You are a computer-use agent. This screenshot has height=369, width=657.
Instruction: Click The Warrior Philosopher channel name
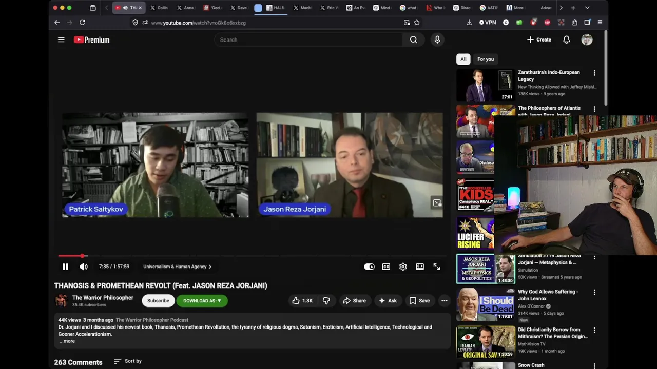click(x=103, y=298)
